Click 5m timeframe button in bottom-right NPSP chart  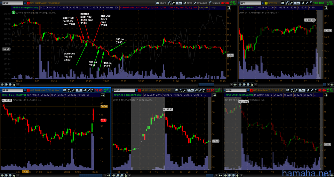(x=302, y=90)
